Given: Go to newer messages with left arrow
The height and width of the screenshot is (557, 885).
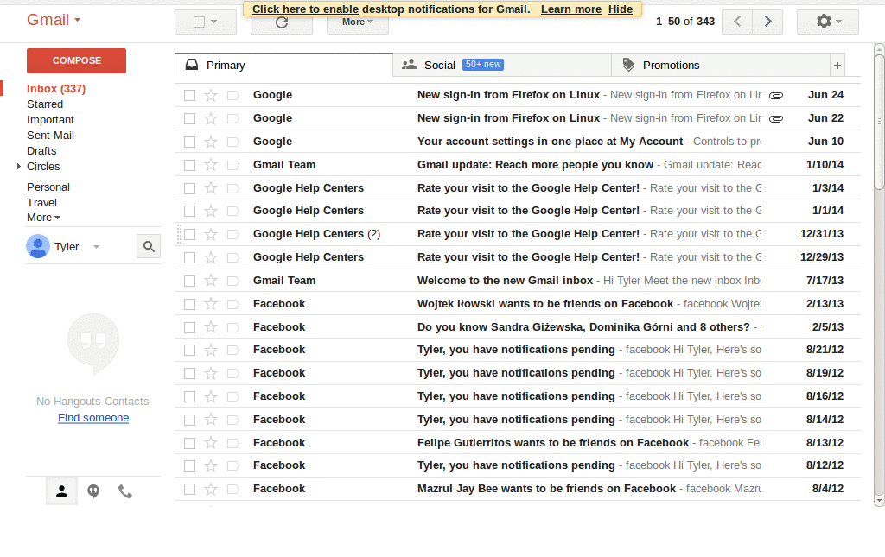Looking at the screenshot, I should [x=737, y=22].
